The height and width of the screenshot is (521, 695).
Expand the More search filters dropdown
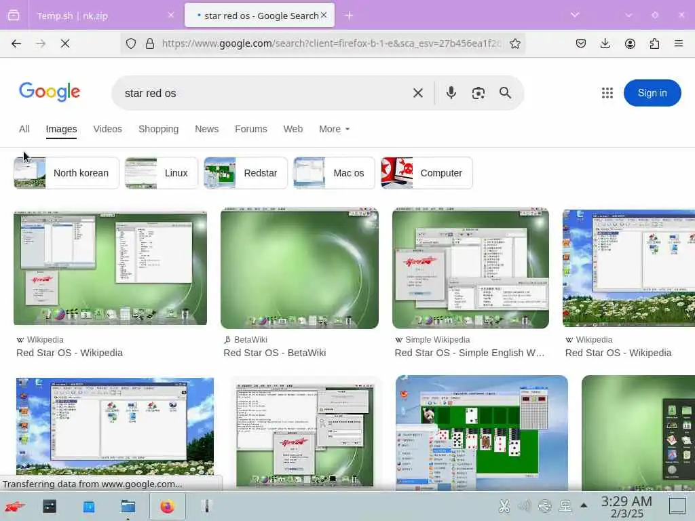click(x=334, y=129)
